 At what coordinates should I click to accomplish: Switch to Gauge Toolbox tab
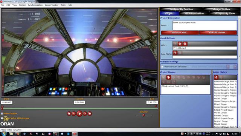coord(222,9)
